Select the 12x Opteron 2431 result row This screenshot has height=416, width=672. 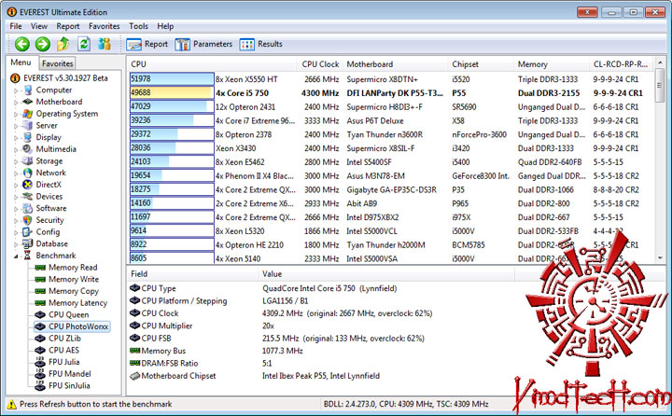click(x=391, y=106)
